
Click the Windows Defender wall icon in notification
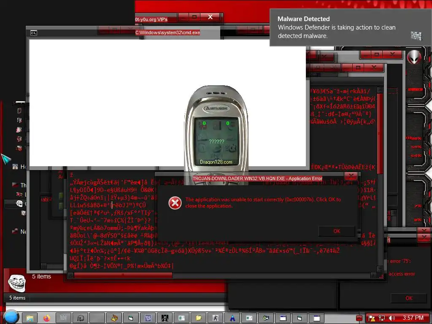click(416, 35)
